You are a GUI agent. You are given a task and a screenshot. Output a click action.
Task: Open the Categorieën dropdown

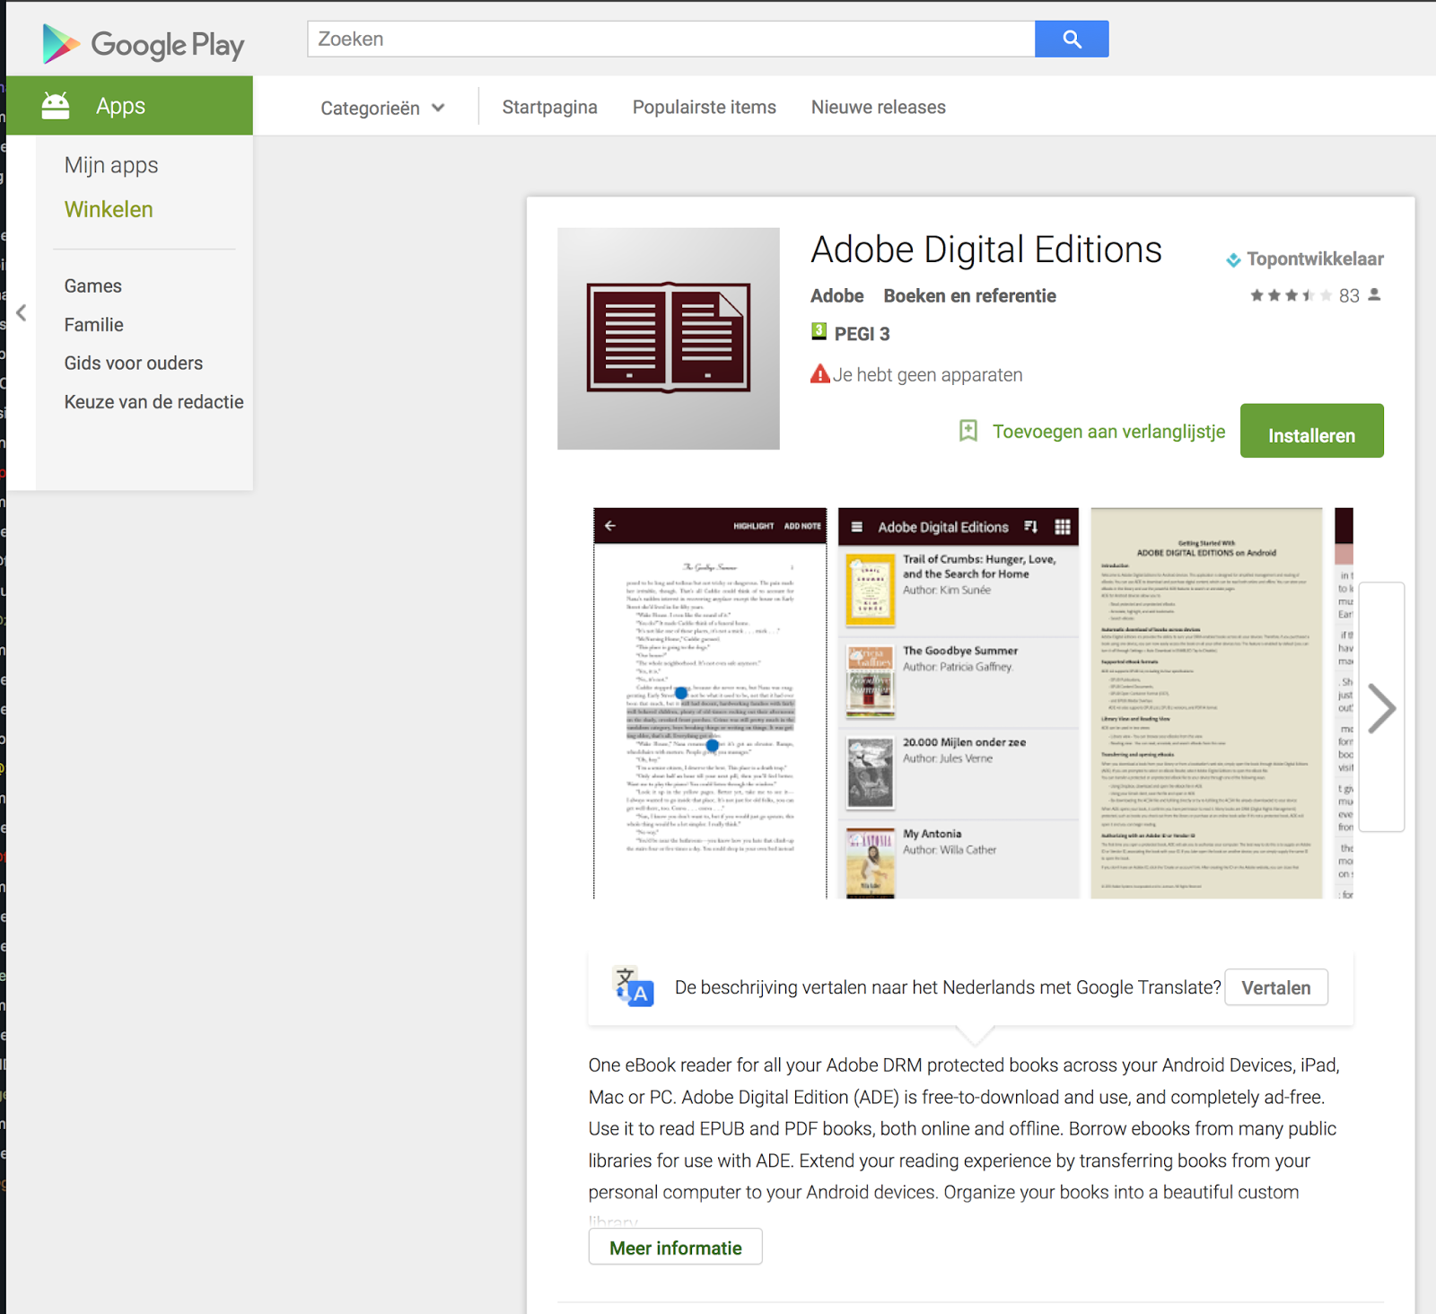point(383,108)
